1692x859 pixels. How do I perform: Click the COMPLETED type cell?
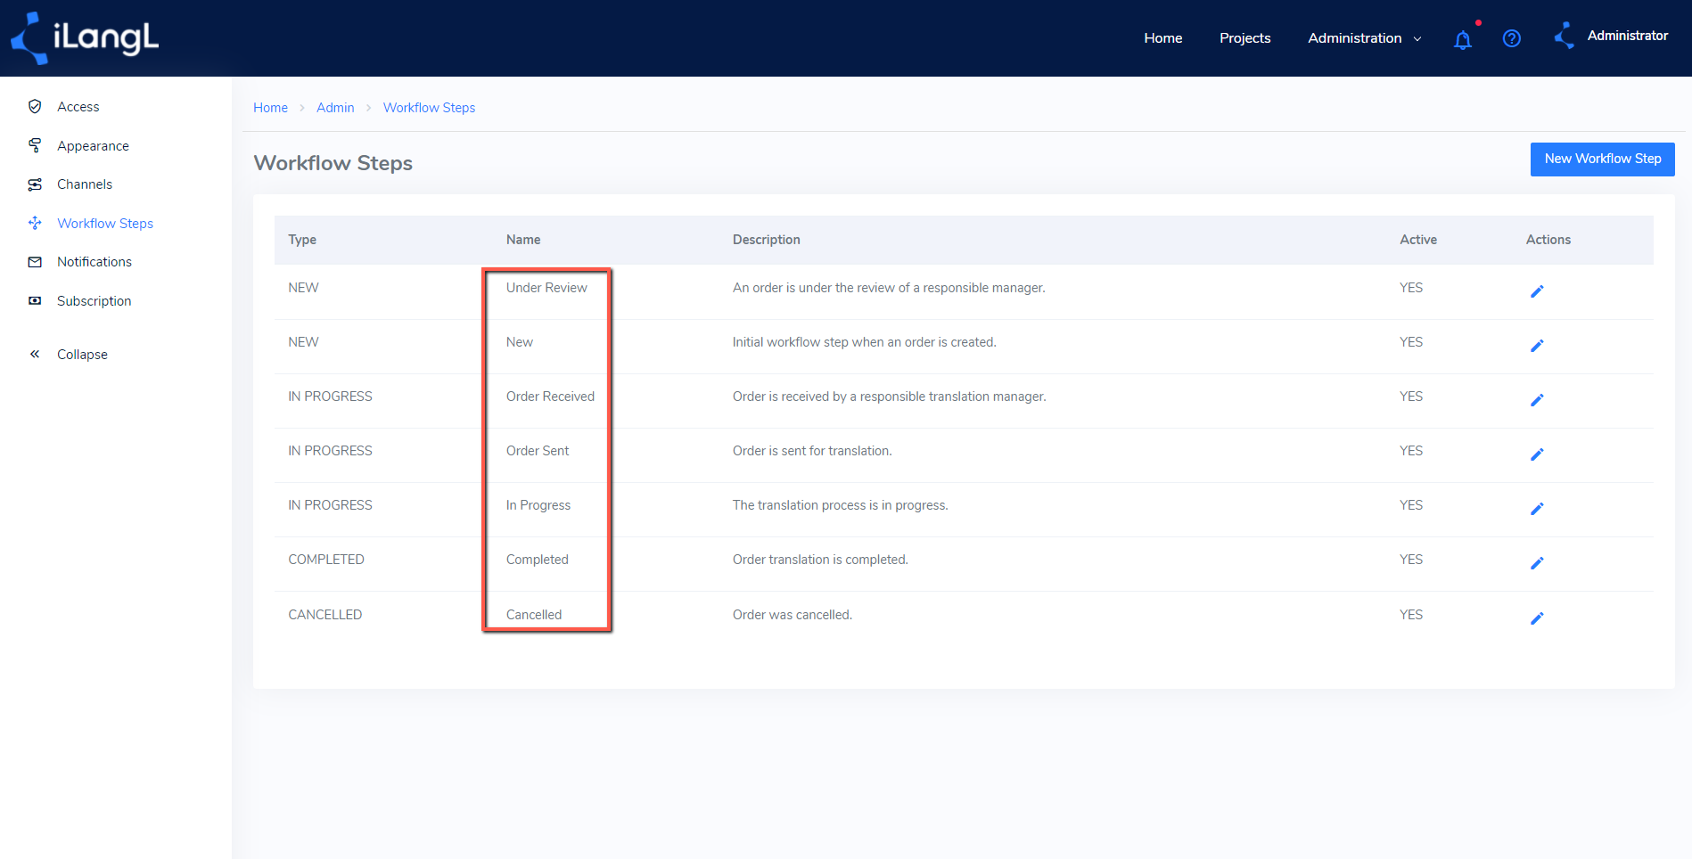coord(326,560)
